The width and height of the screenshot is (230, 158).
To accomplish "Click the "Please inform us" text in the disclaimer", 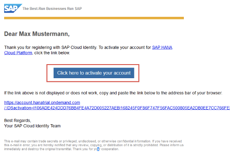I will coord(171,145).
